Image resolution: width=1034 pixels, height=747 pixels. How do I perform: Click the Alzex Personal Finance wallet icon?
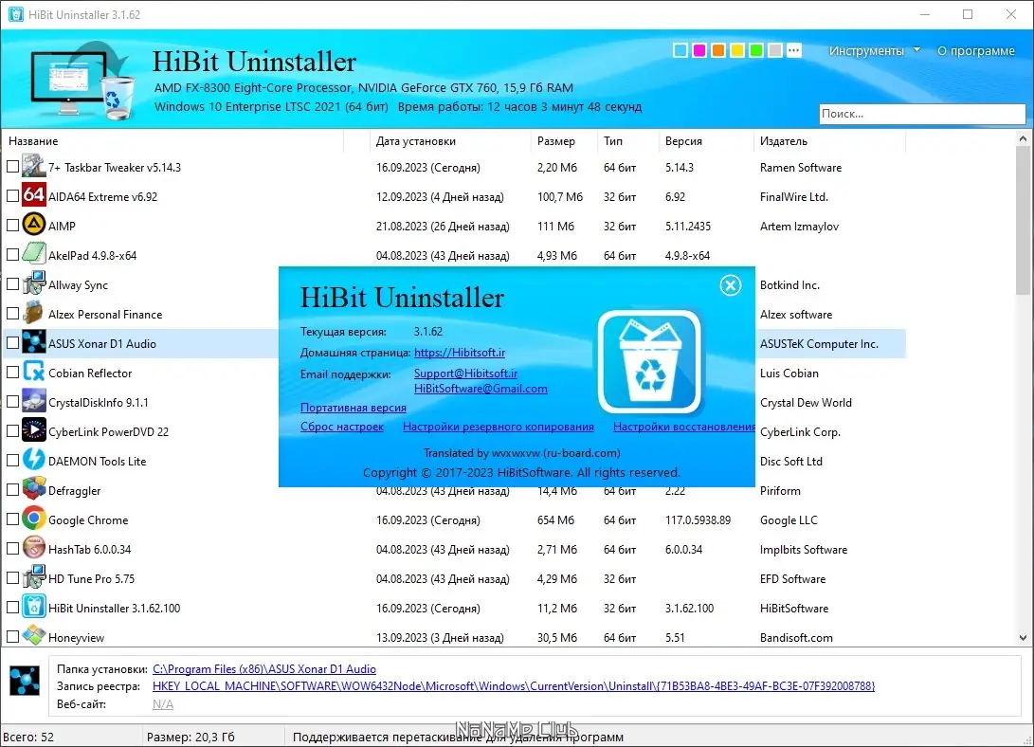point(33,314)
